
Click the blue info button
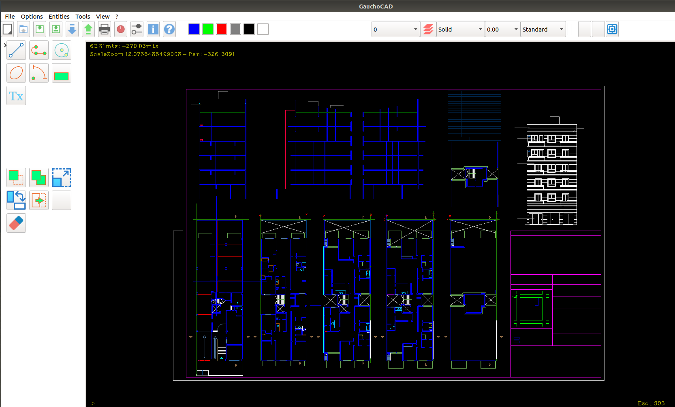coord(153,30)
